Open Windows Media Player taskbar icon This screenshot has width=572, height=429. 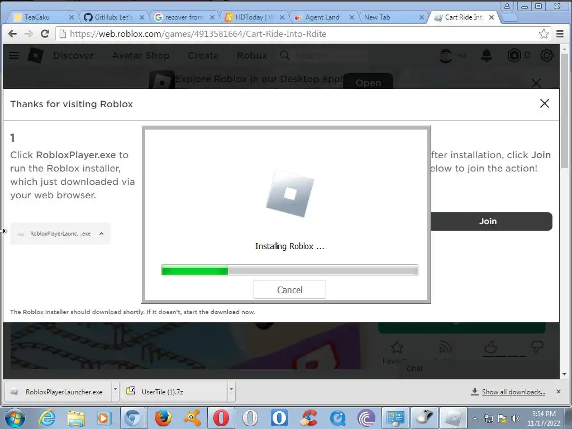click(x=104, y=418)
